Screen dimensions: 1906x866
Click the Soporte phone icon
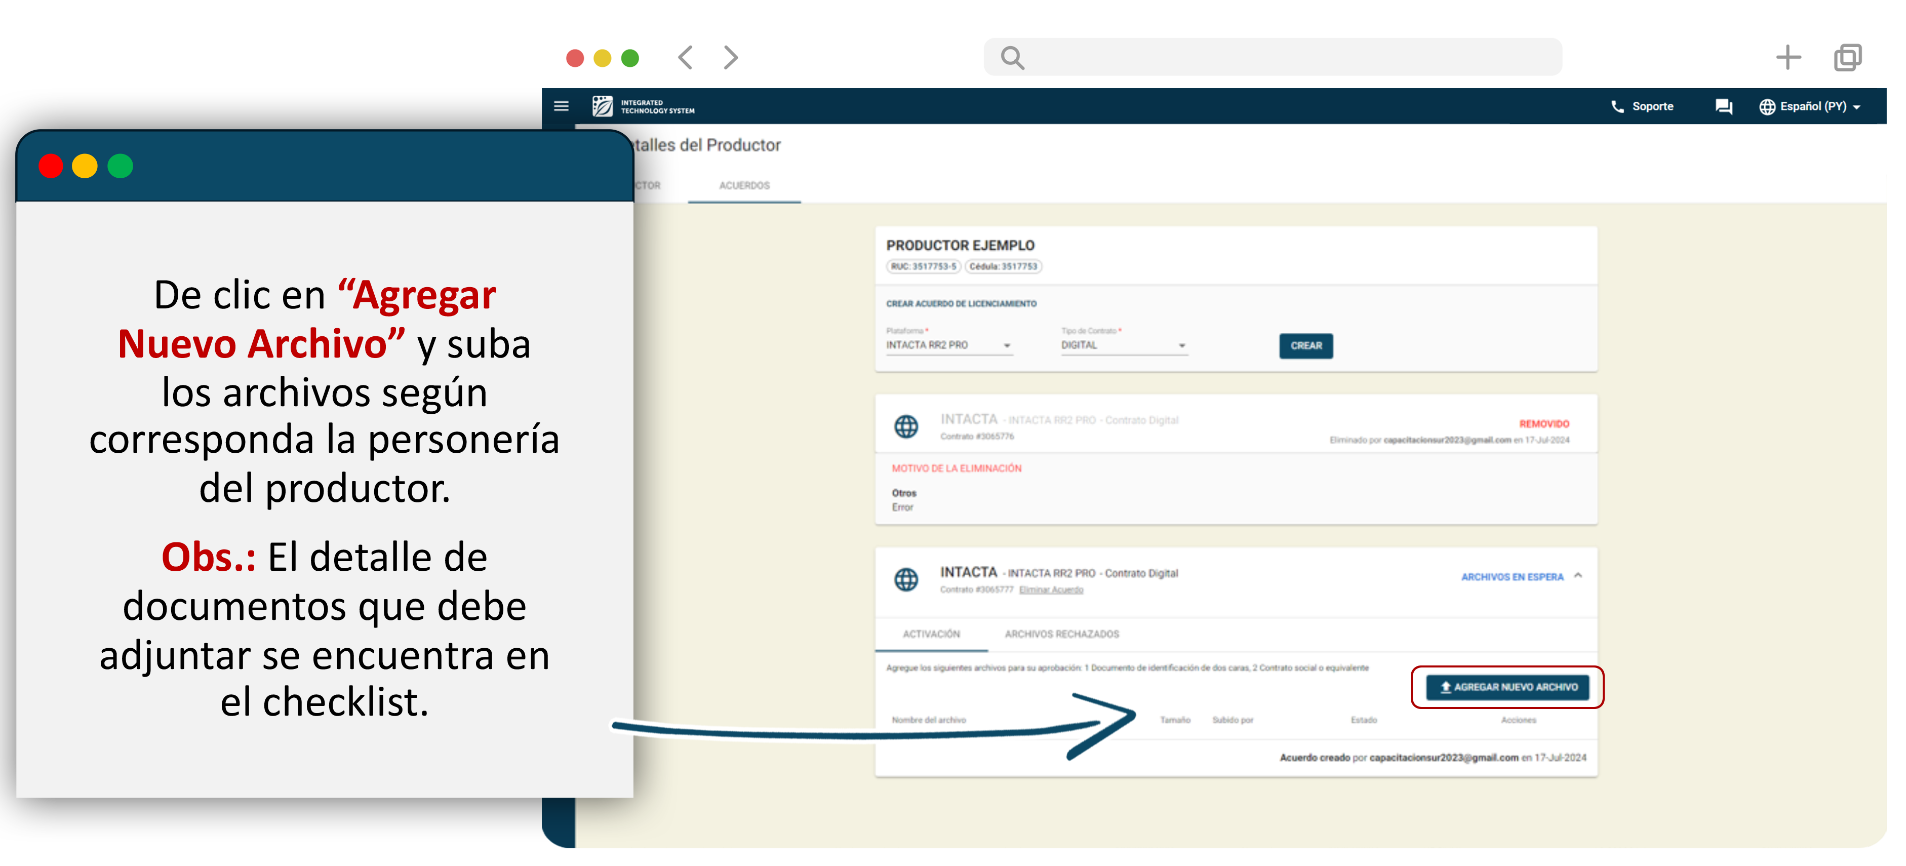(1617, 106)
